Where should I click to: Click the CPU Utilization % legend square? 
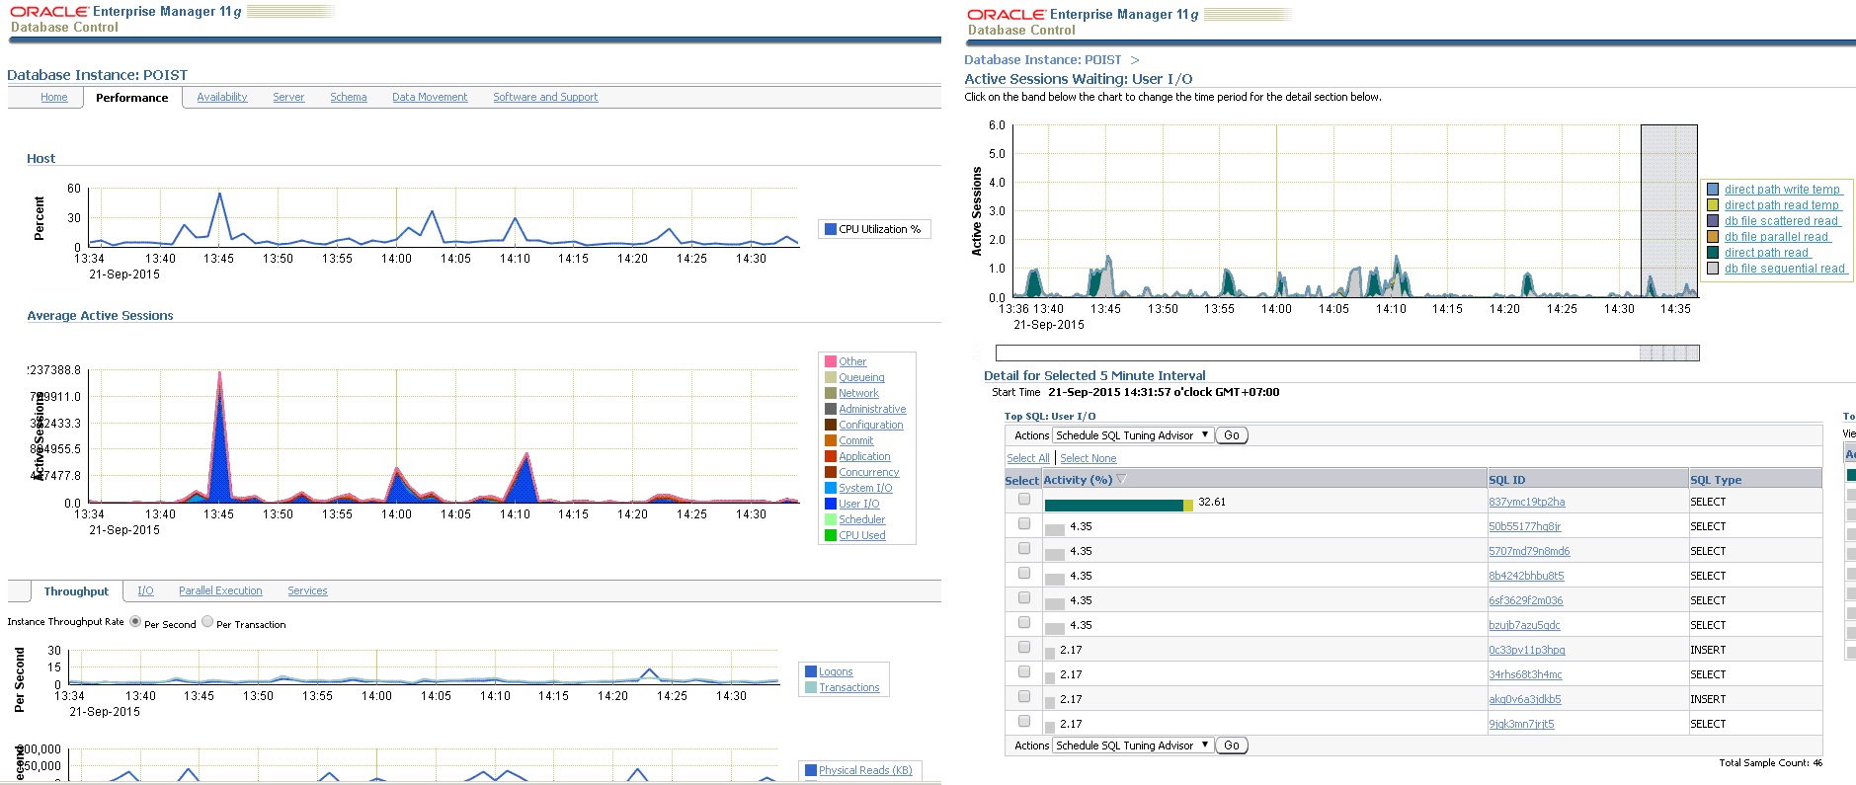pyautogui.click(x=831, y=229)
